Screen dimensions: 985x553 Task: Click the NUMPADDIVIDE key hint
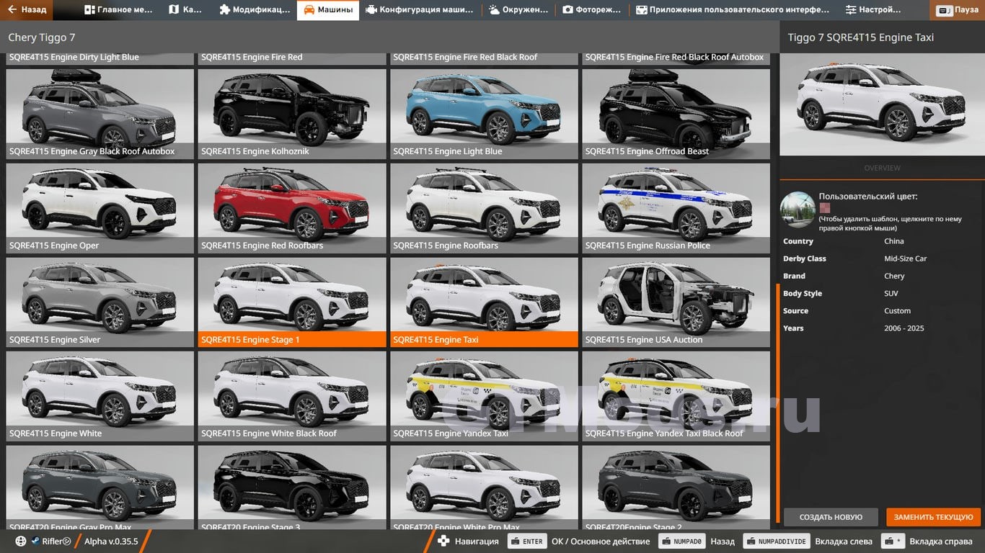[x=777, y=541]
